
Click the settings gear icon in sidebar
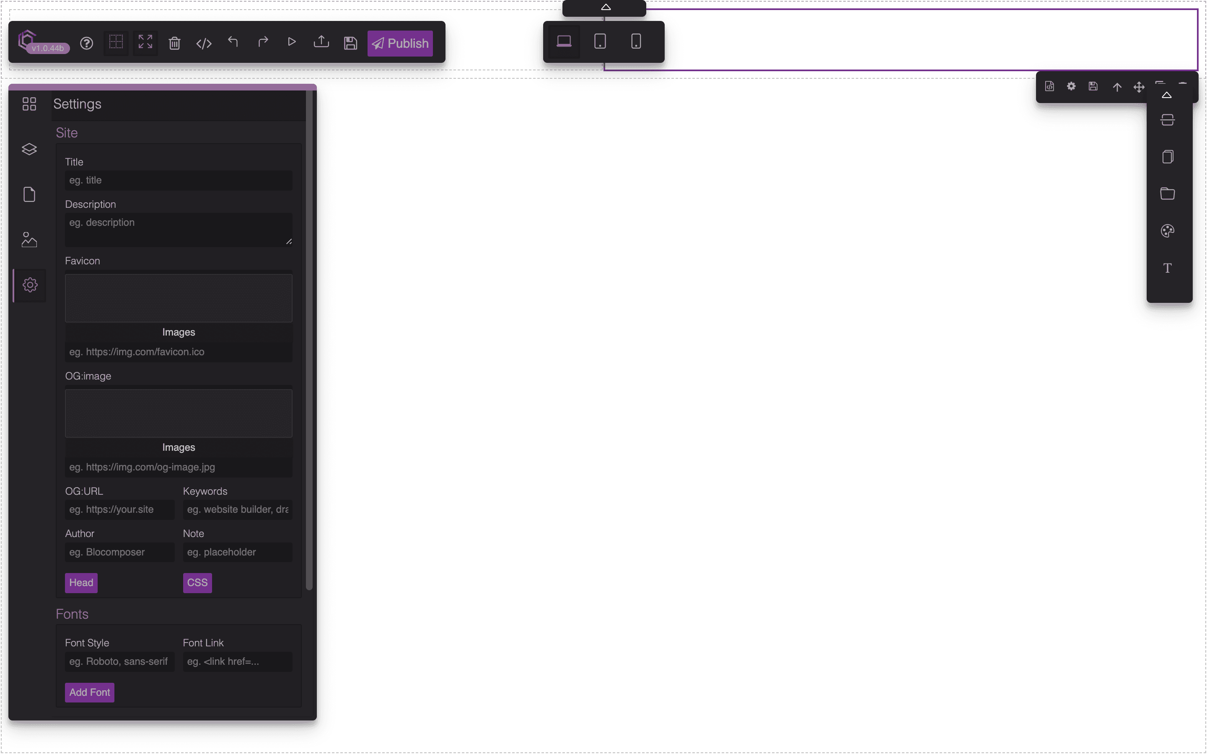pyautogui.click(x=28, y=285)
